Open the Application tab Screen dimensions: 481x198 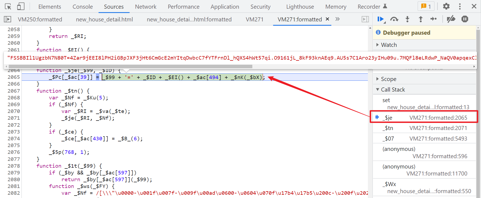point(225,7)
